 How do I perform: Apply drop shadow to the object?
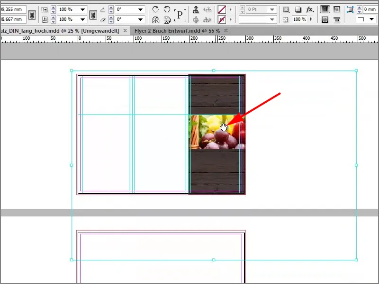(298, 9)
